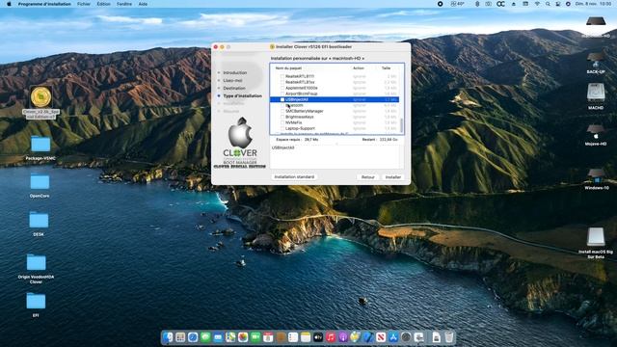Screen dimensions: 617x347
Task: Tick the AppleIntelE1000e package checkbox
Action: tap(282, 88)
